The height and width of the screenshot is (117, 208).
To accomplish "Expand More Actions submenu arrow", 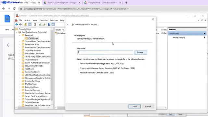I will pyautogui.click(x=205, y=38).
